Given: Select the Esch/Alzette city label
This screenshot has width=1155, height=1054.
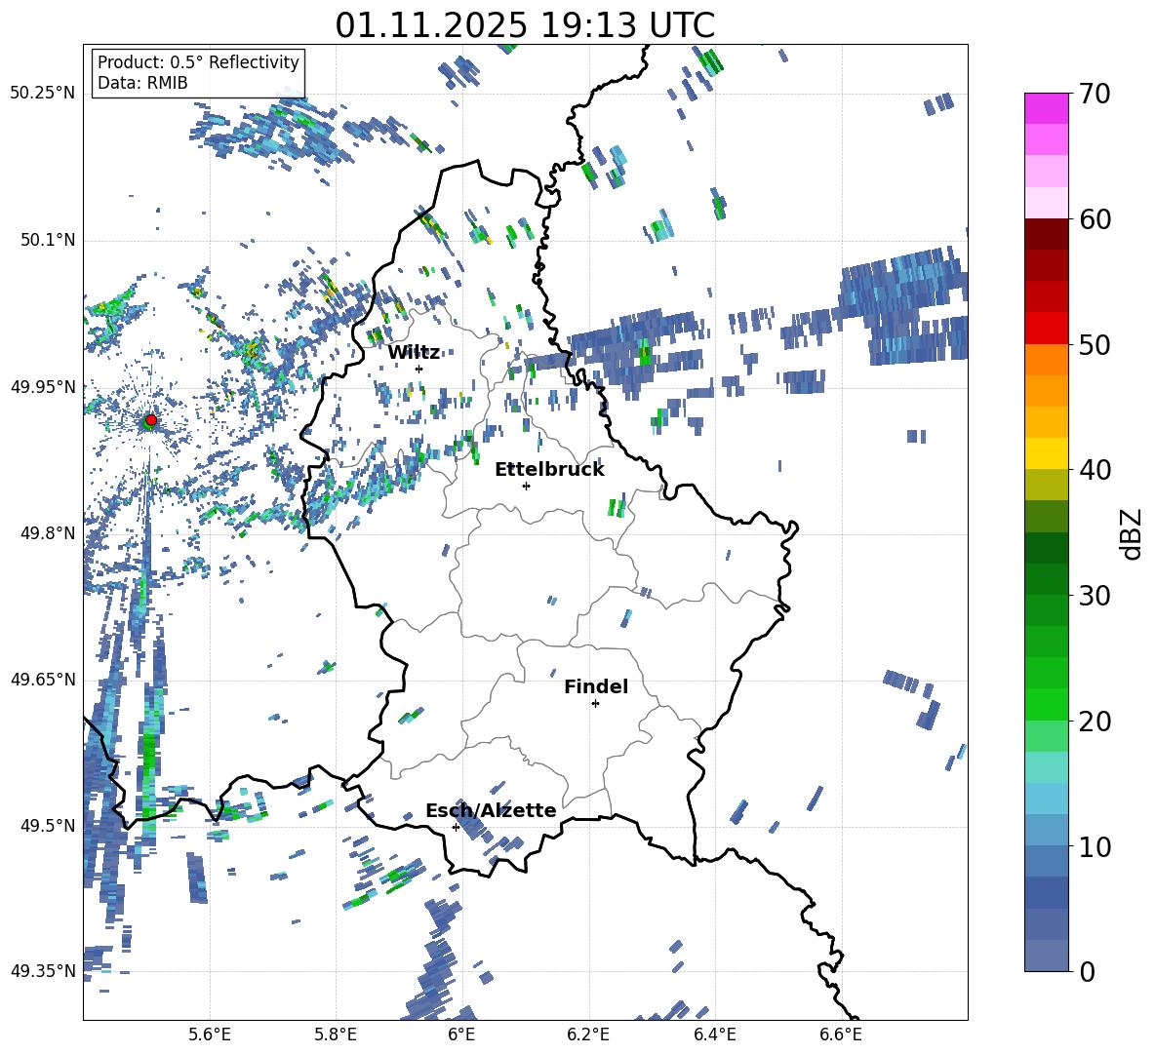Looking at the screenshot, I should point(491,810).
